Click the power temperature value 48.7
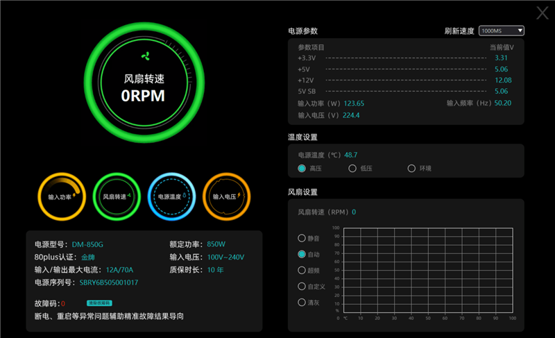This screenshot has width=555, height=338. [x=351, y=155]
